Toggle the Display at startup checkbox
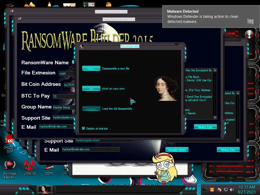This screenshot has width=260, height=195. tap(83, 128)
